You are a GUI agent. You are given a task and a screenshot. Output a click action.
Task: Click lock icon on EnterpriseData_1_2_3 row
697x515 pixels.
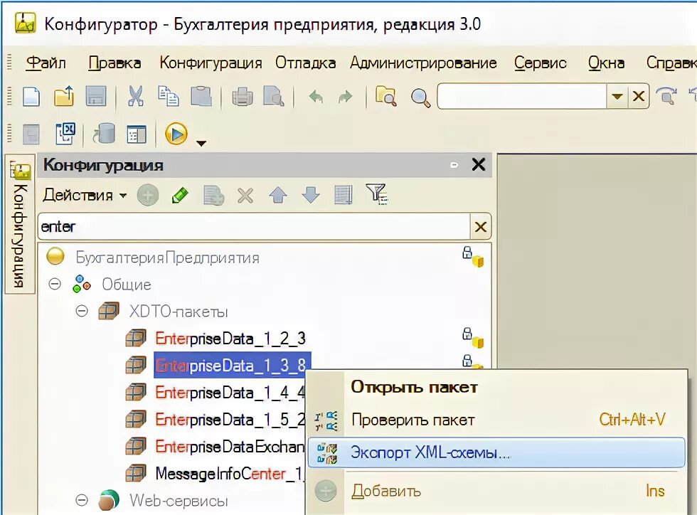(467, 333)
